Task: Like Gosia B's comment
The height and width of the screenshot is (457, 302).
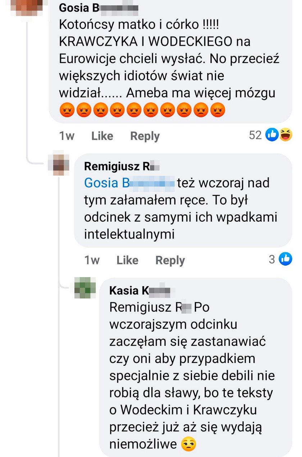Action: 102,136
